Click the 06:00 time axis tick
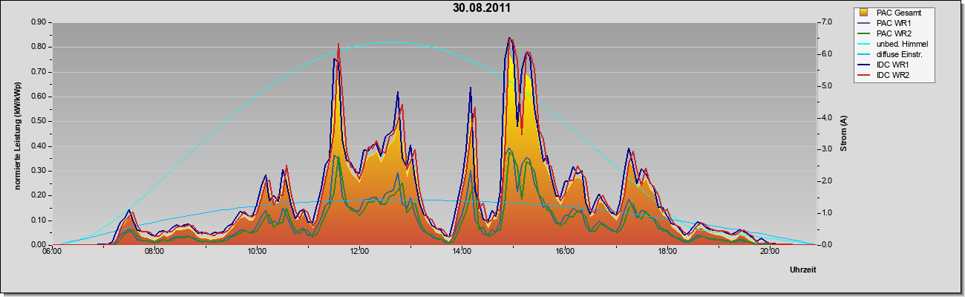965x297 pixels. 51,252
